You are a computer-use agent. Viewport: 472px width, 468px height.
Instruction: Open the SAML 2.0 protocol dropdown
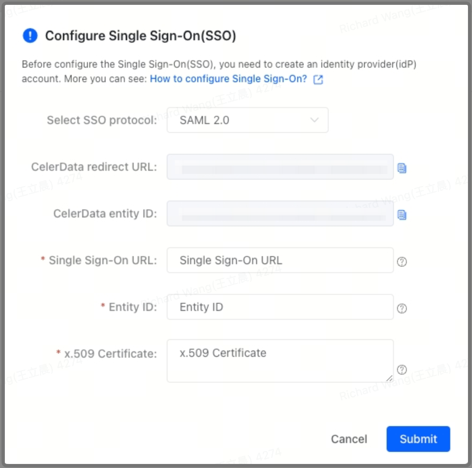[x=247, y=120]
